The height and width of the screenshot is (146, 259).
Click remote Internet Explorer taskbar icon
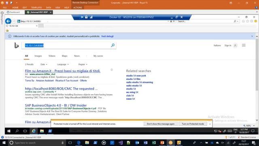[34, 131]
